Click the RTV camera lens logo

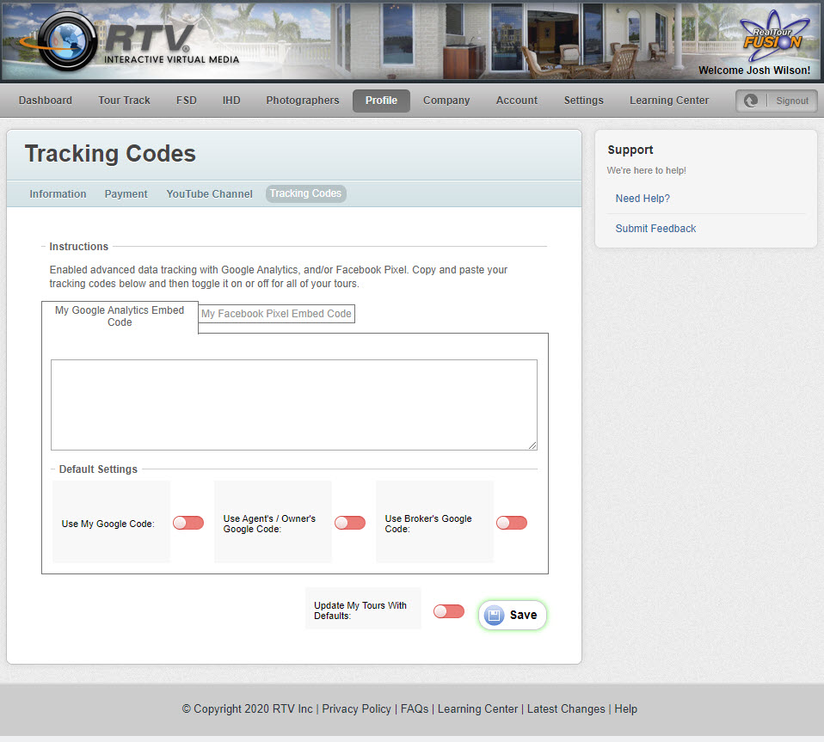click(67, 41)
